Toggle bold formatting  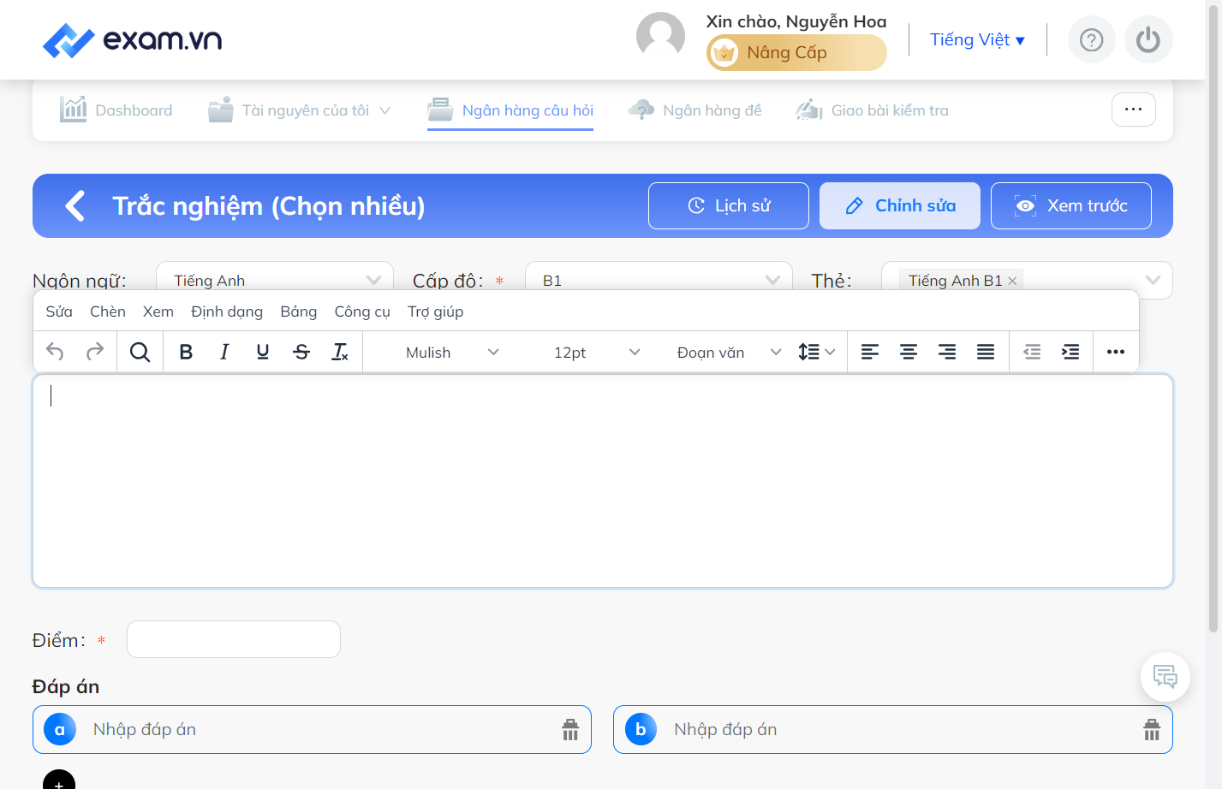pyautogui.click(x=186, y=352)
